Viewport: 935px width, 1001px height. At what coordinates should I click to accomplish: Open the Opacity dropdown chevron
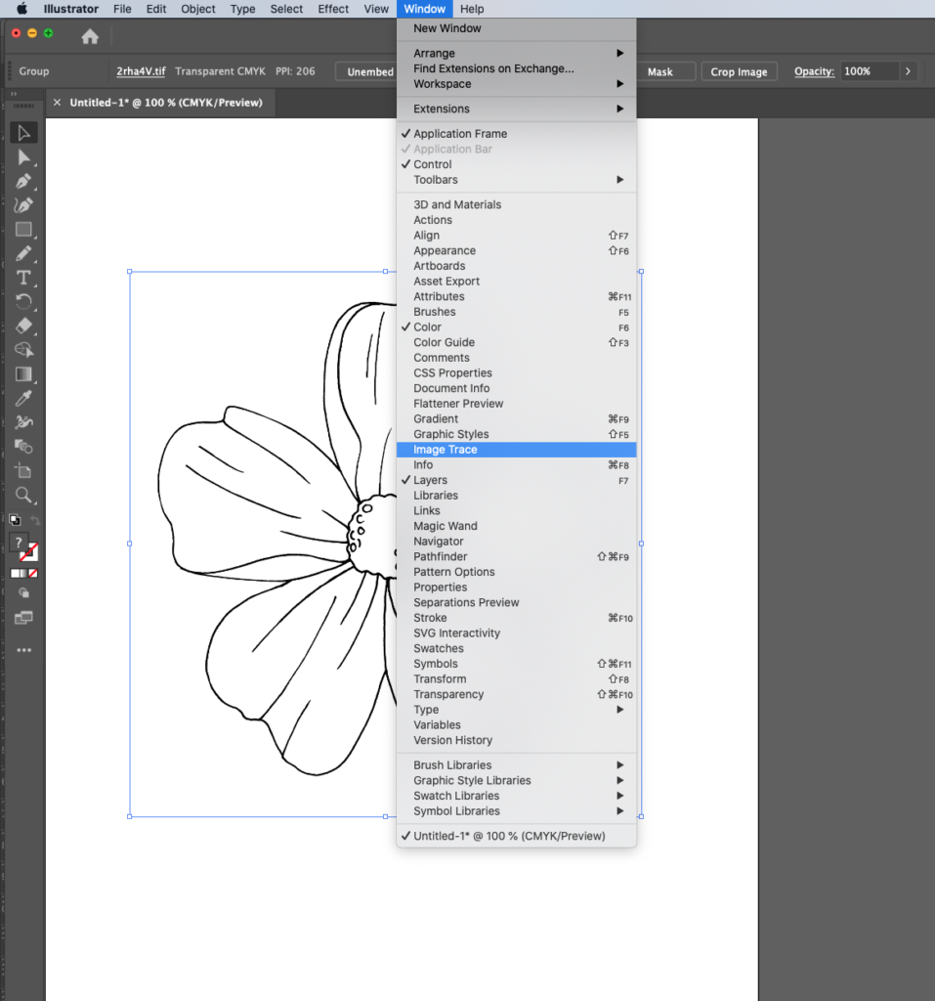click(x=908, y=71)
